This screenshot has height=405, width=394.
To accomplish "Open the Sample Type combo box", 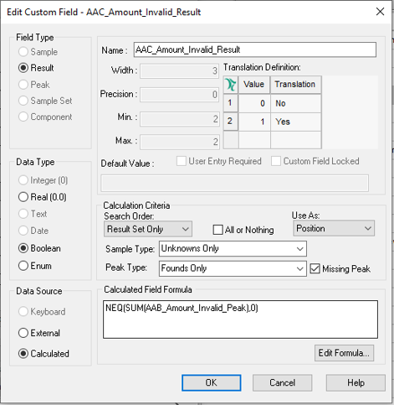I will [x=233, y=248].
